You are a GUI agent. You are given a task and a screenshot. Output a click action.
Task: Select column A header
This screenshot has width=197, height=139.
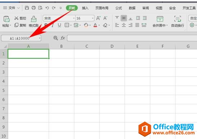(28, 46)
